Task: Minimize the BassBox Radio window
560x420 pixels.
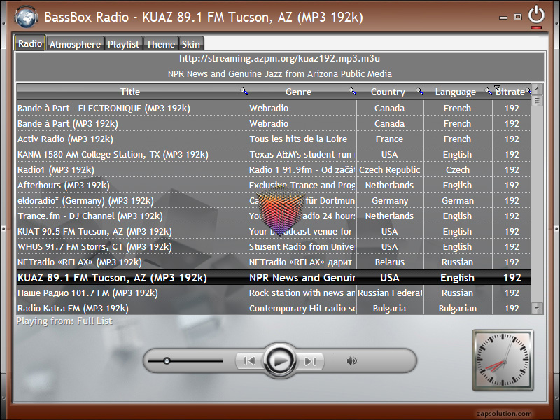Action: click(x=503, y=17)
